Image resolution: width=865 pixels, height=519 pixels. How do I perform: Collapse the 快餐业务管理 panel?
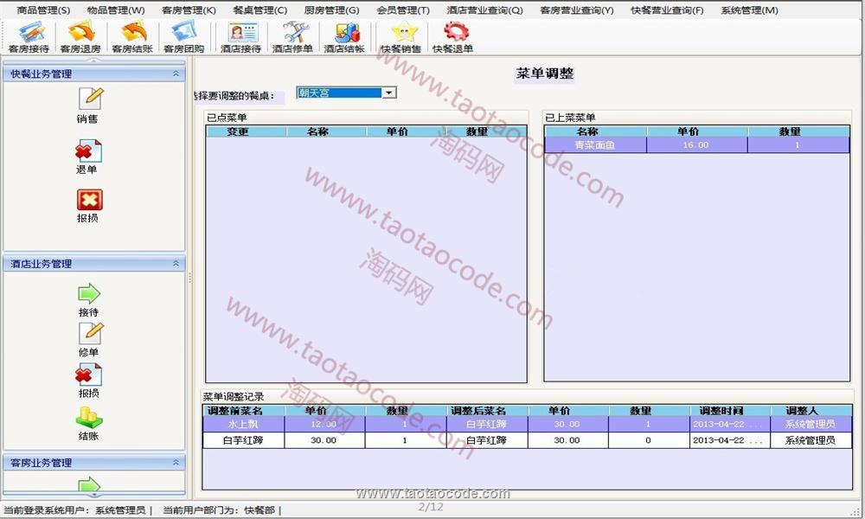[x=176, y=74]
